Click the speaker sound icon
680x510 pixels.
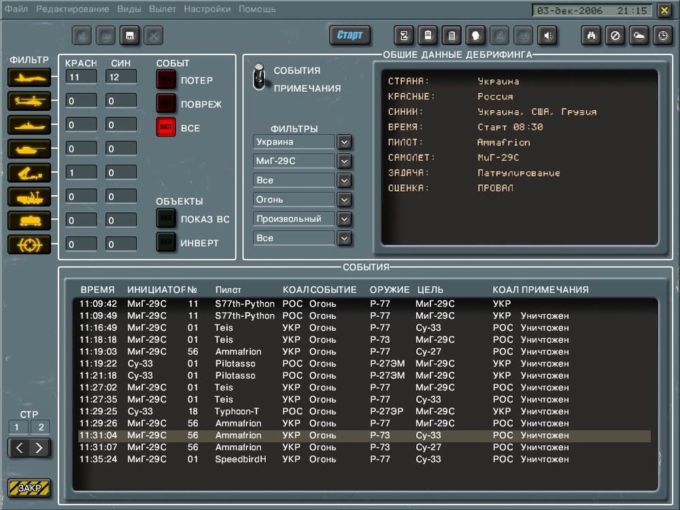pos(548,35)
